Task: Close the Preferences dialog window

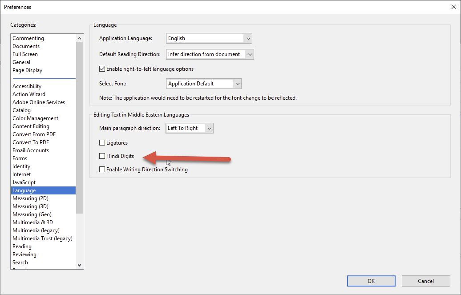Action: 453,7
